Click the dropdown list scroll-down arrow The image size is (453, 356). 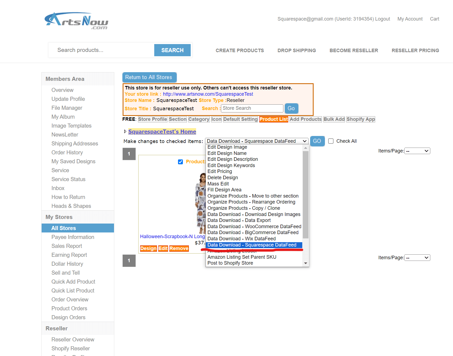pyautogui.click(x=306, y=263)
